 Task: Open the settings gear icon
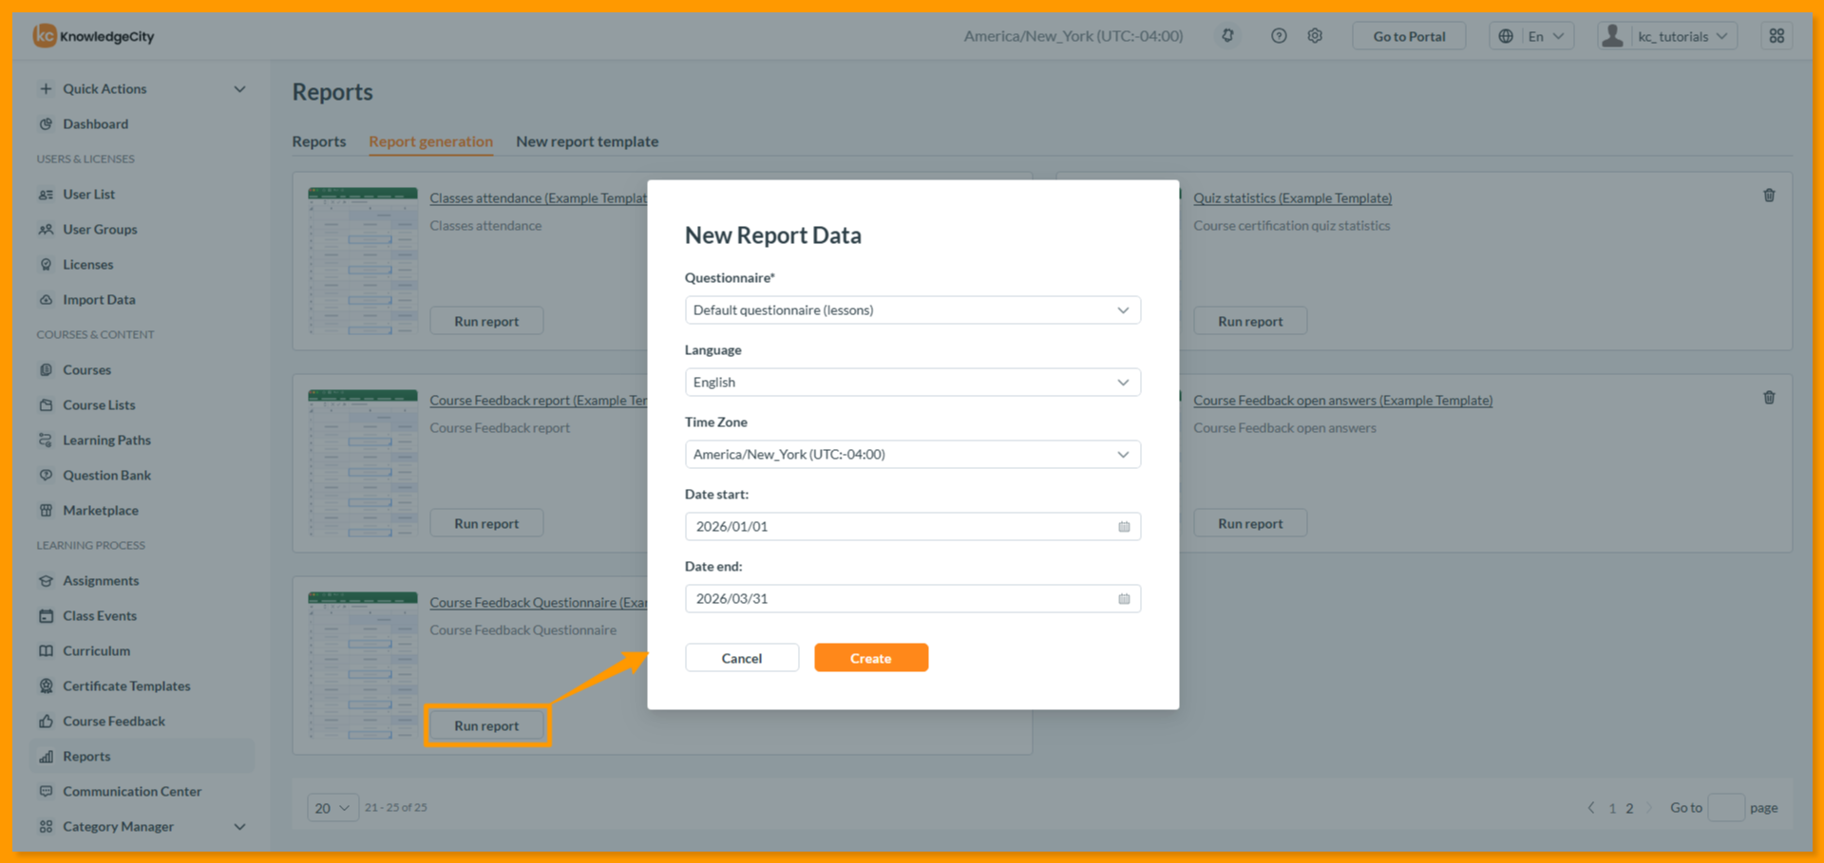tap(1315, 36)
